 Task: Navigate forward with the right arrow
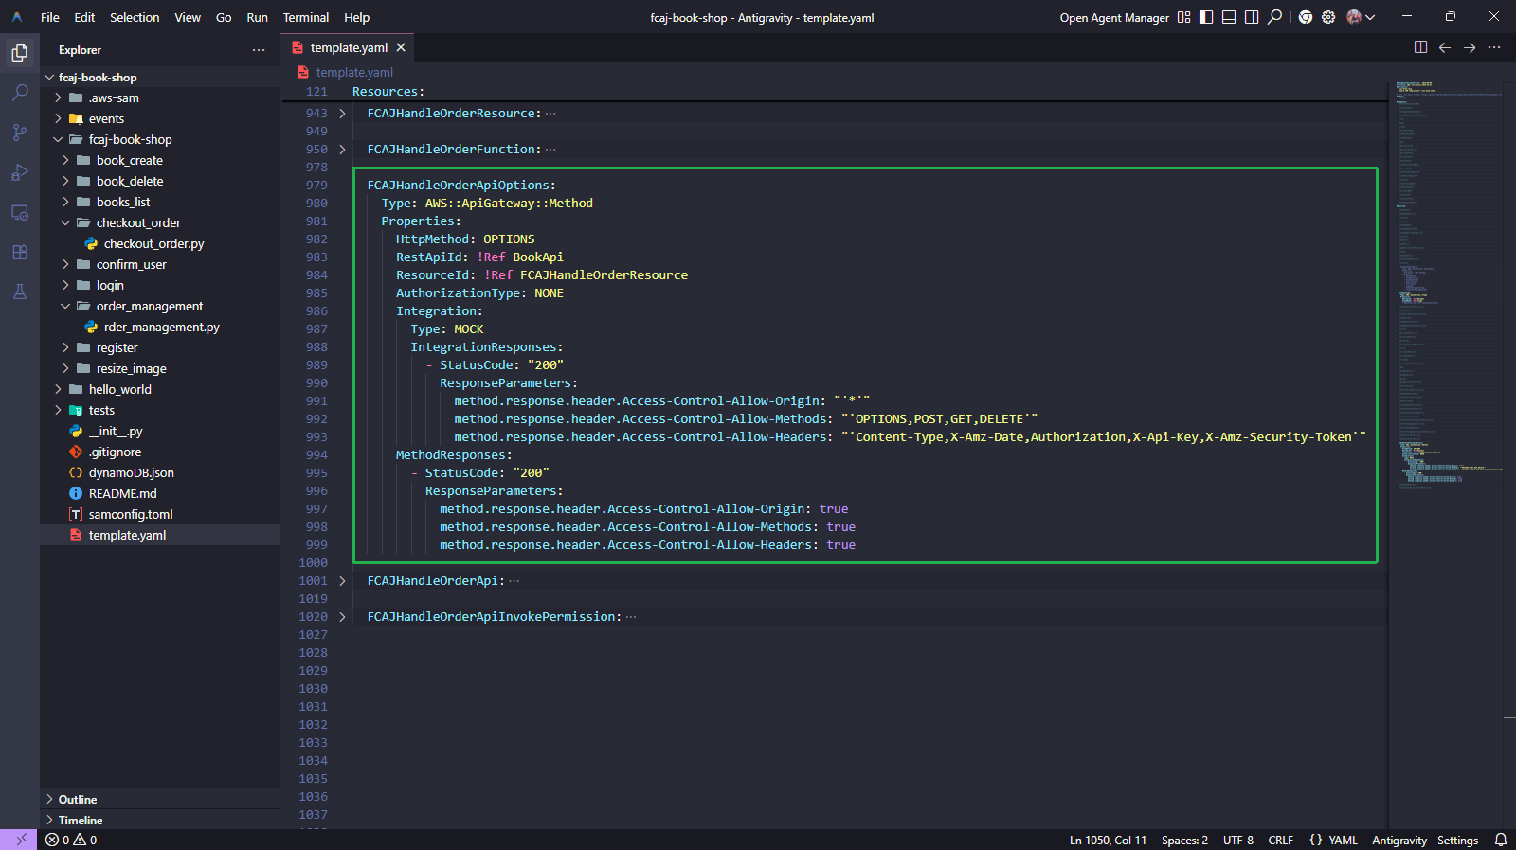[x=1470, y=47]
